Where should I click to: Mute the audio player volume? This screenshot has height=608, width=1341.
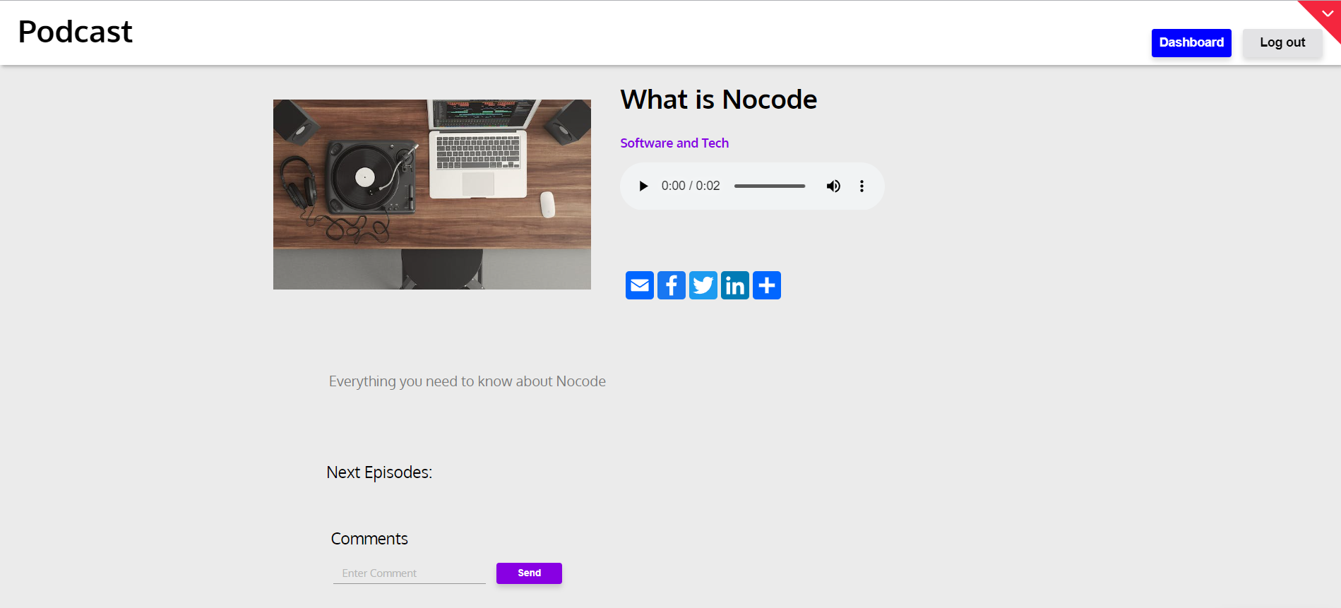[x=833, y=186]
